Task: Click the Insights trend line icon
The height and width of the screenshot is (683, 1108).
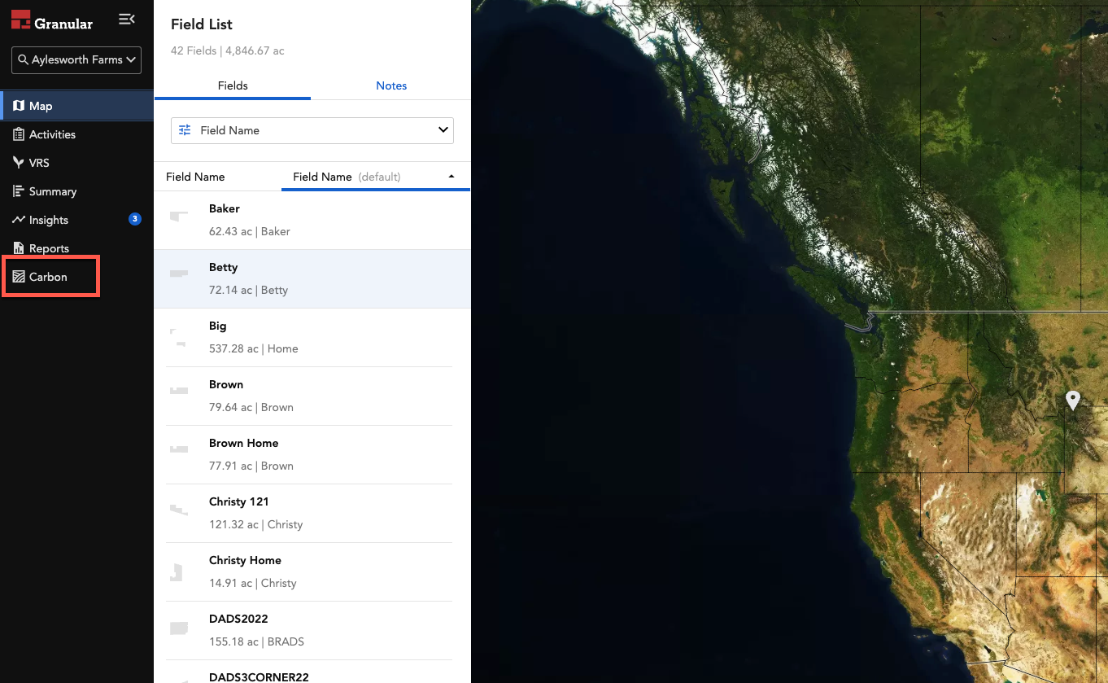Action: pos(19,220)
